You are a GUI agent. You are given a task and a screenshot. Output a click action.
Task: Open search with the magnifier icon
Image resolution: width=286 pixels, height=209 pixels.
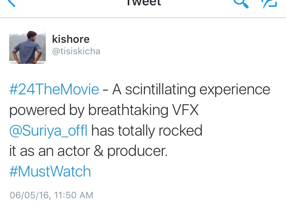240,3
